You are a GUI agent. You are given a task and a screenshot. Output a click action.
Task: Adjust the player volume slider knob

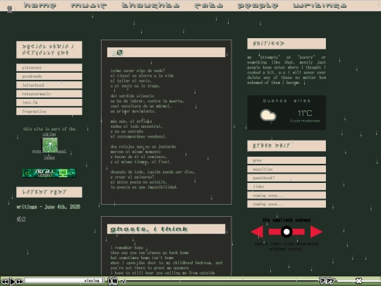358,280
